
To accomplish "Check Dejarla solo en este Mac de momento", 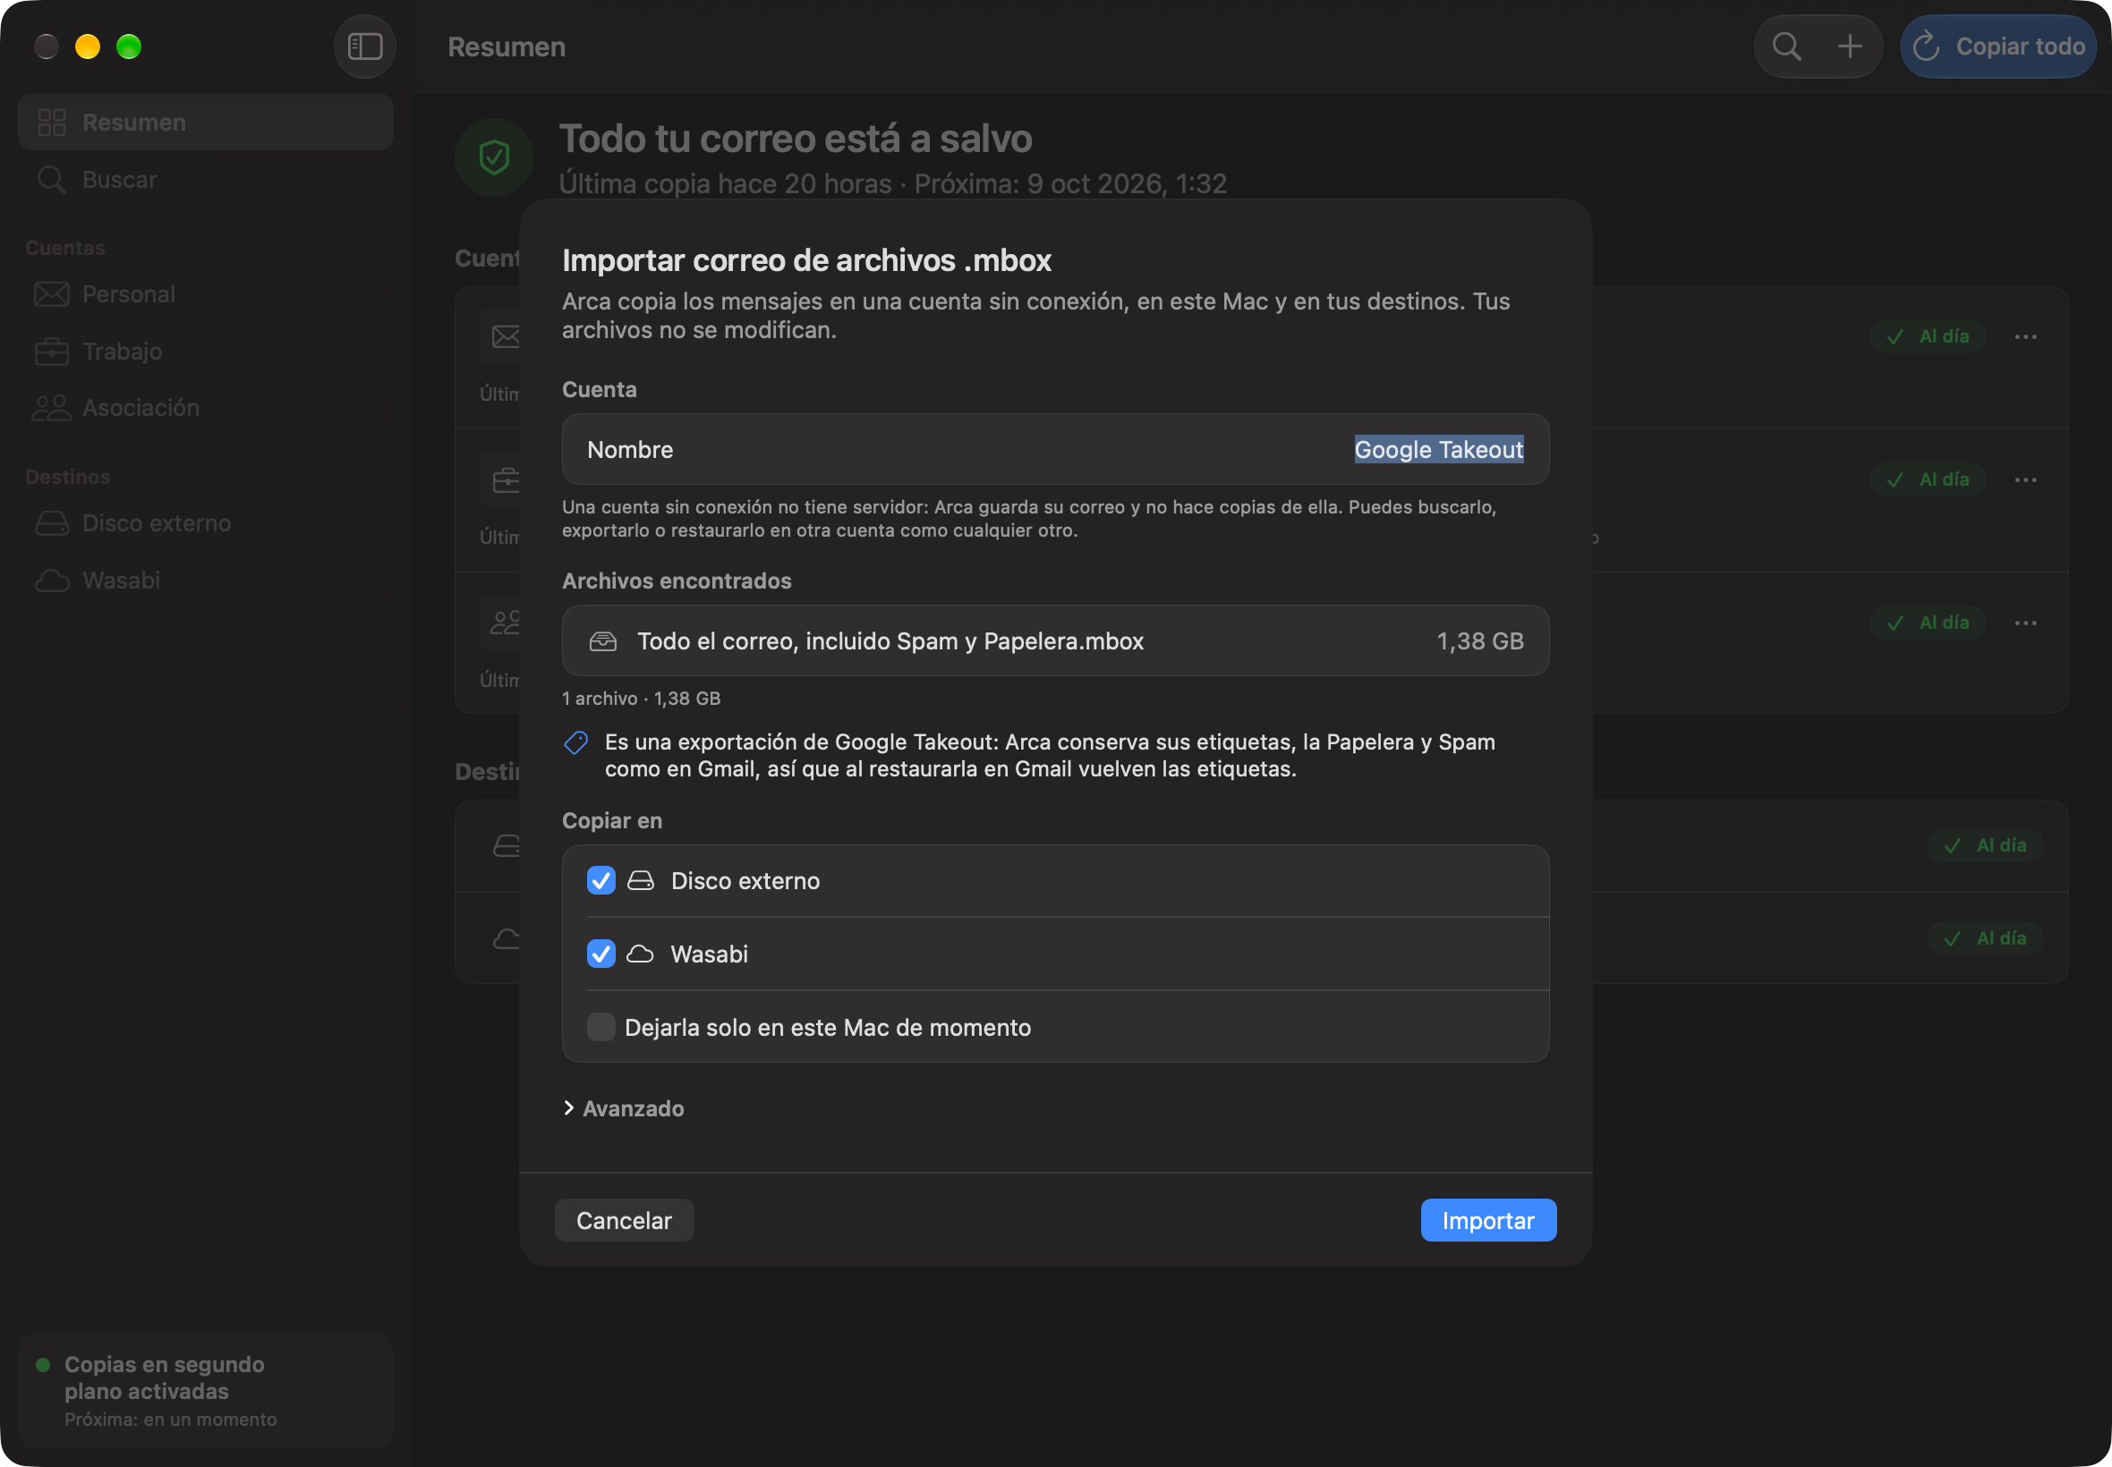I will (601, 1027).
